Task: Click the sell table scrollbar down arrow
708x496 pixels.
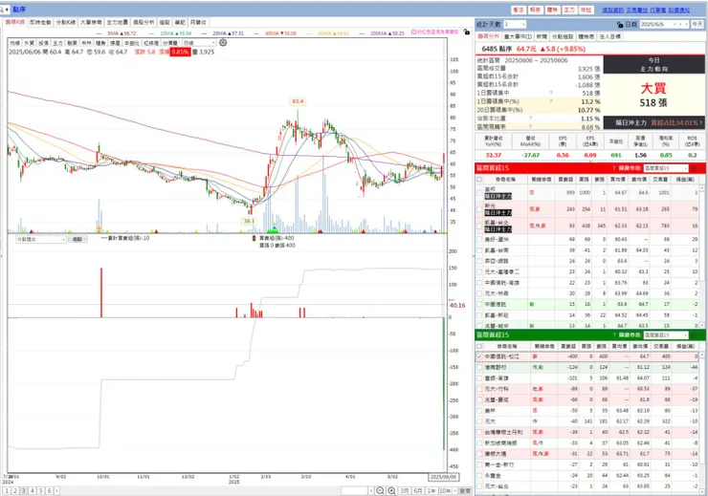Action: click(x=702, y=491)
